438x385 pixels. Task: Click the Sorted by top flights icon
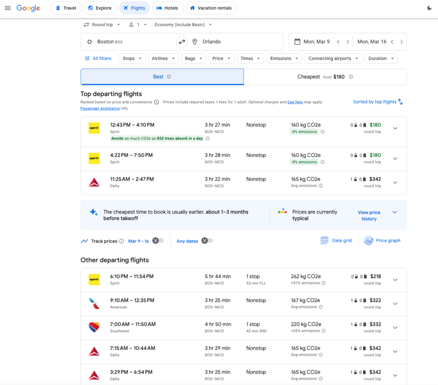(400, 102)
